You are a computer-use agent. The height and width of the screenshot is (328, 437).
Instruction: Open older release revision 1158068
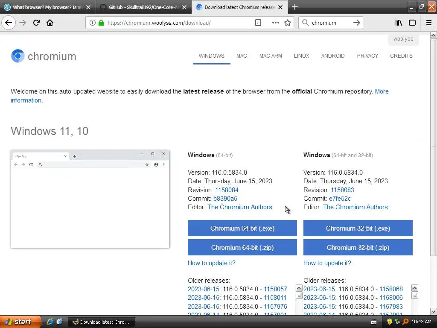(391, 289)
